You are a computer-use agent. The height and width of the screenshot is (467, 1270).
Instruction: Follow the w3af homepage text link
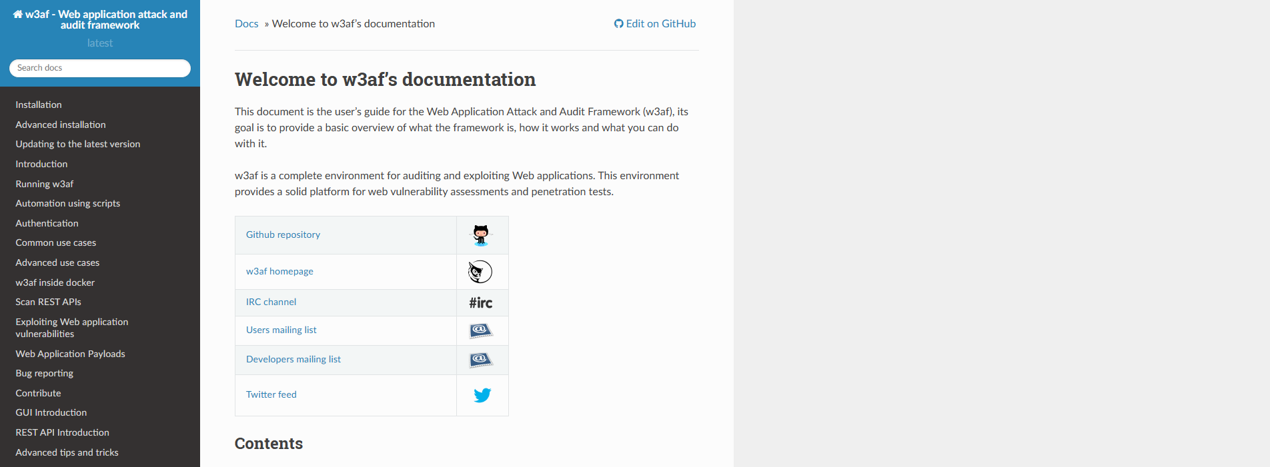tap(279, 271)
